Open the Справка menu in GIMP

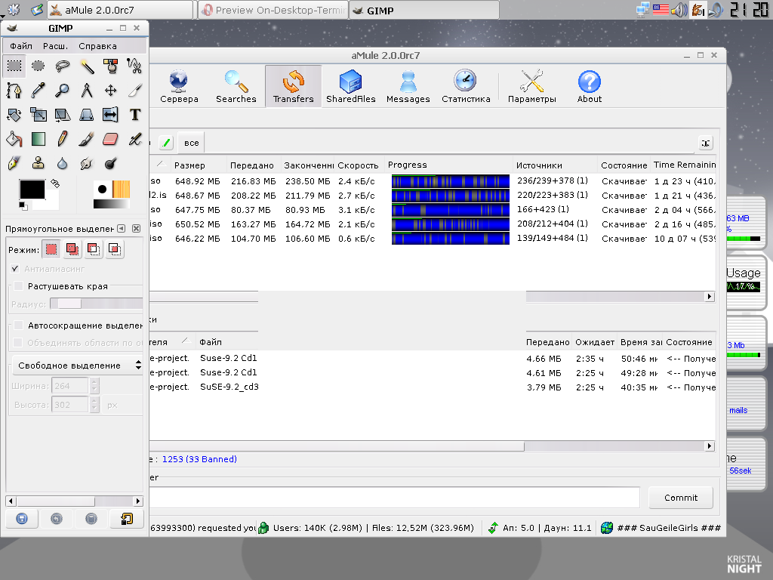(97, 46)
